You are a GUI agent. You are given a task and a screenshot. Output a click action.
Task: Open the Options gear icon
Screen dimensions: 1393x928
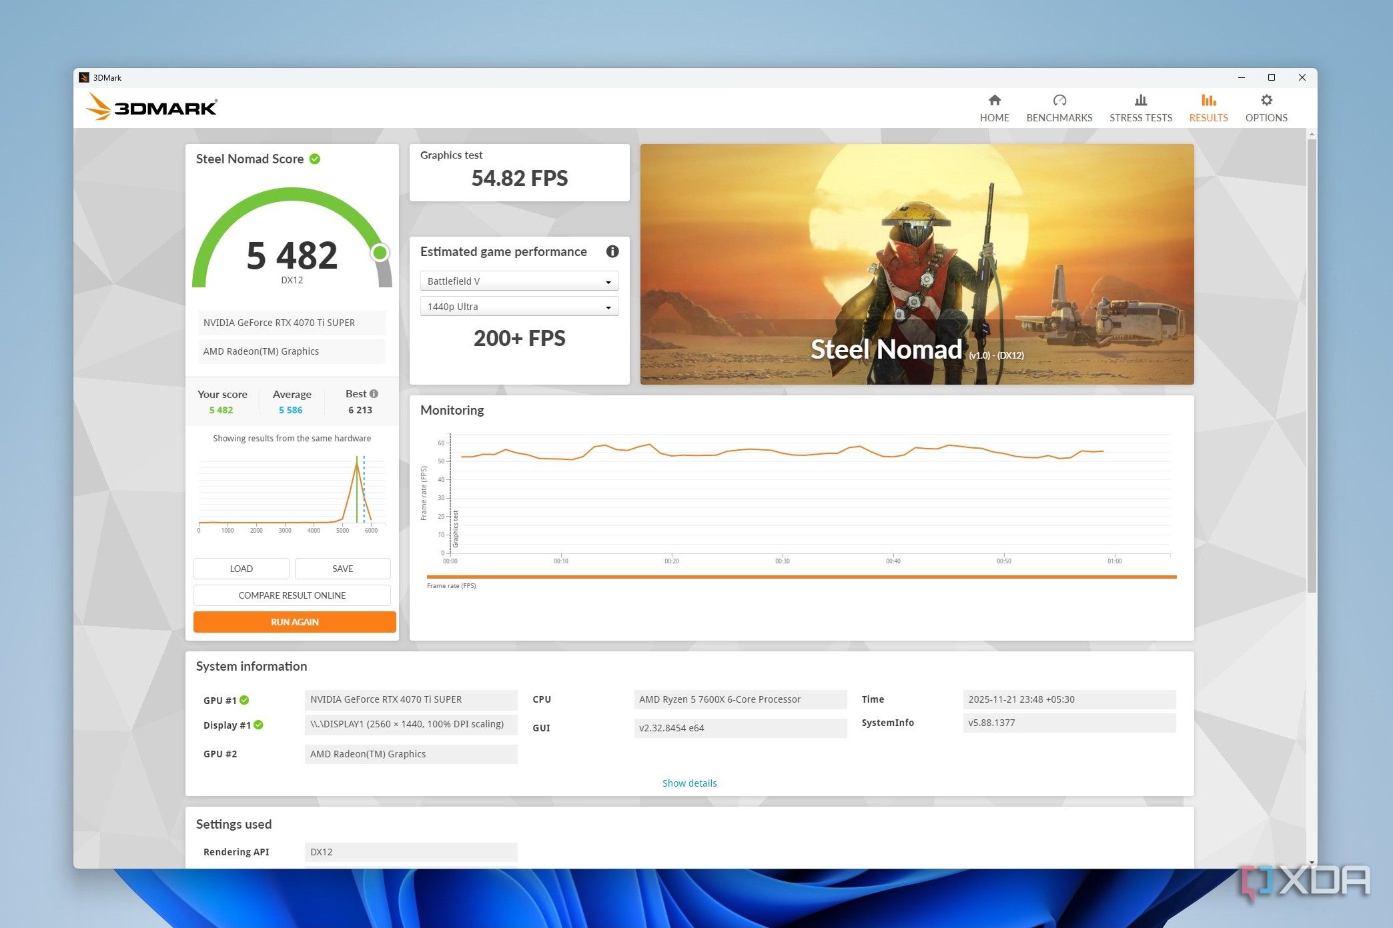1266,101
